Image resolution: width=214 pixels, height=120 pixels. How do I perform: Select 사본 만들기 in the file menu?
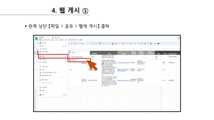coord(53,52)
